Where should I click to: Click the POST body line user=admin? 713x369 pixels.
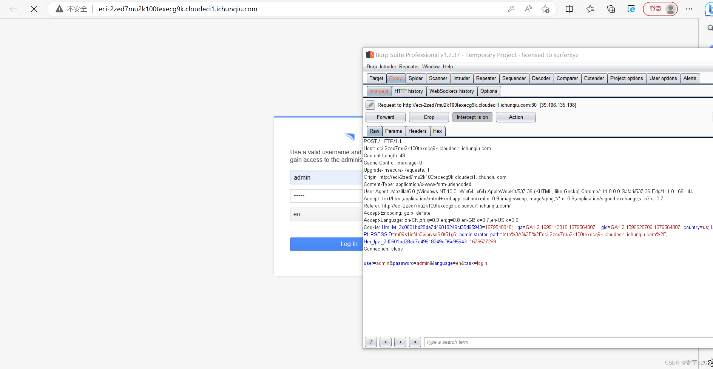click(x=425, y=263)
